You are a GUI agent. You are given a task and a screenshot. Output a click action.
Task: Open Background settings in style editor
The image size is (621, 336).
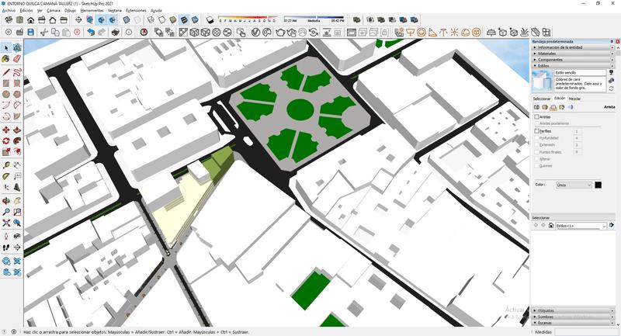[x=553, y=107]
